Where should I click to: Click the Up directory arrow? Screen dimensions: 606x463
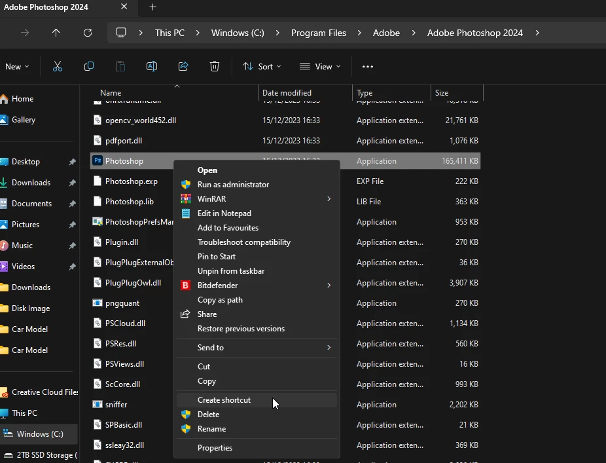(56, 33)
